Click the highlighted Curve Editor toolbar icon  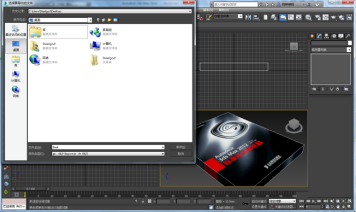coord(283,17)
